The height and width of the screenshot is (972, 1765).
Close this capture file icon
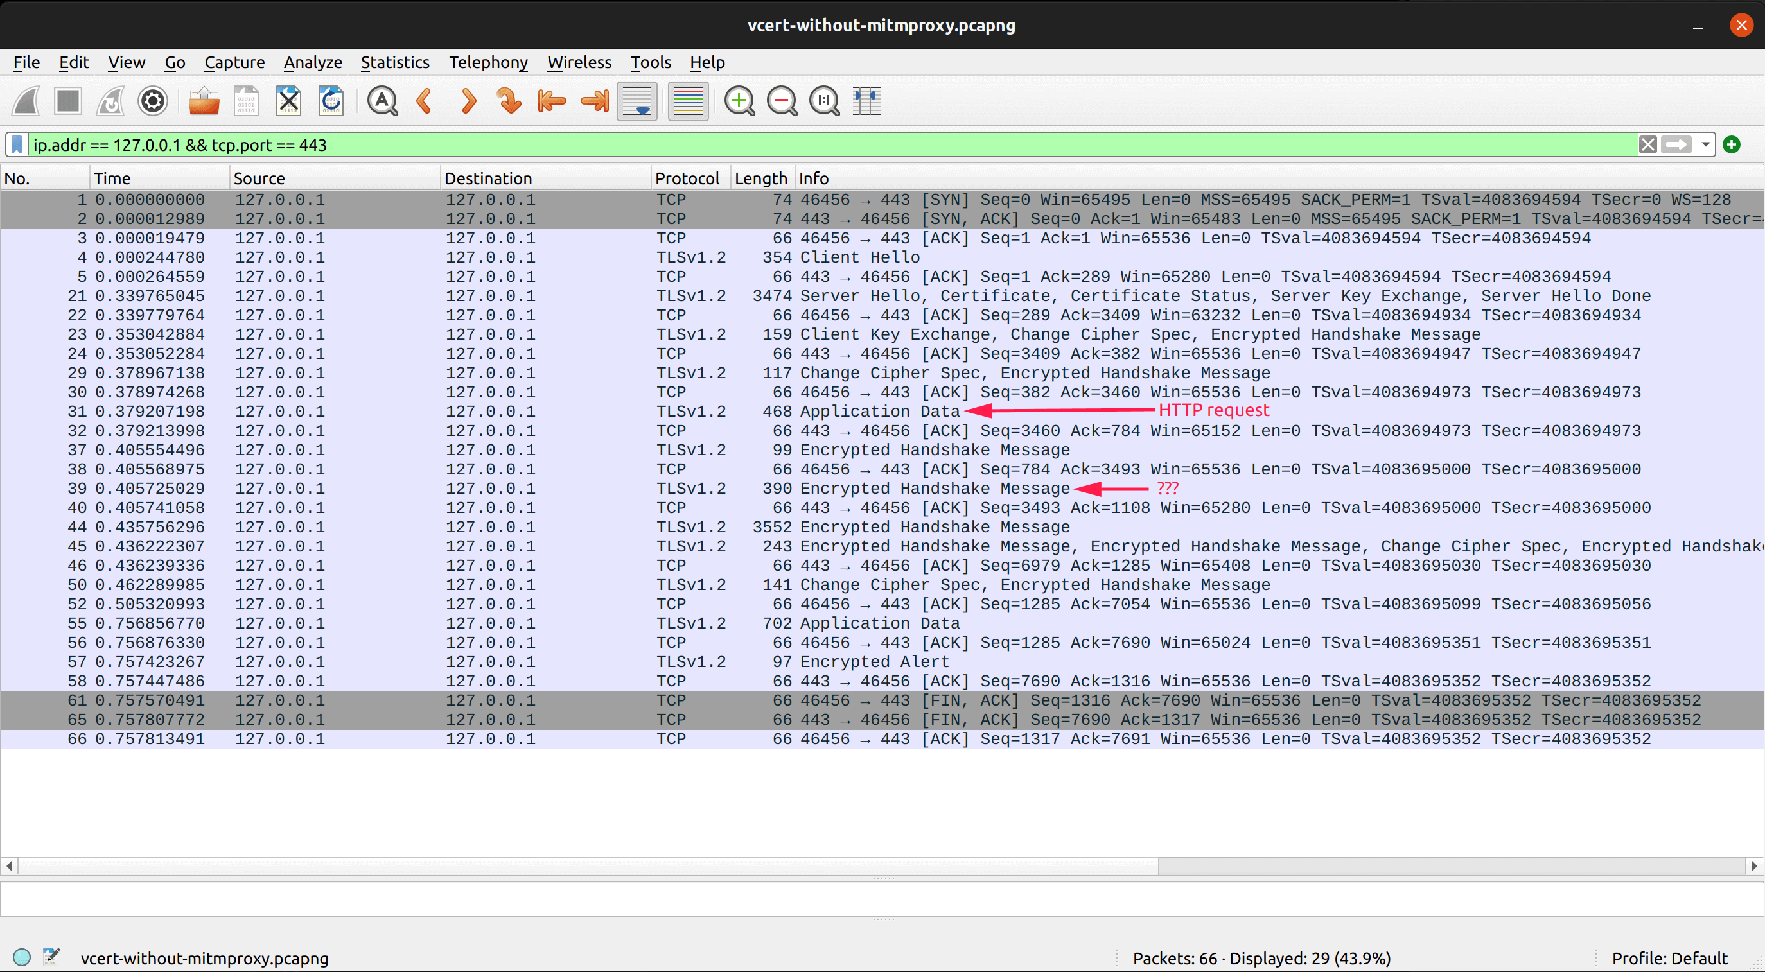[x=288, y=101]
